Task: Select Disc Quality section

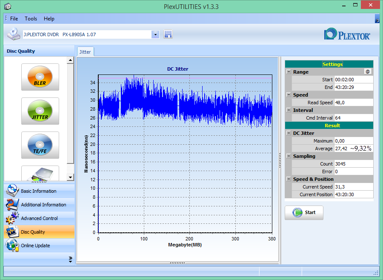Action: point(39,232)
